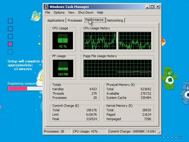
Task: Click the green clover bear on wallpaper
Action: 170,78
